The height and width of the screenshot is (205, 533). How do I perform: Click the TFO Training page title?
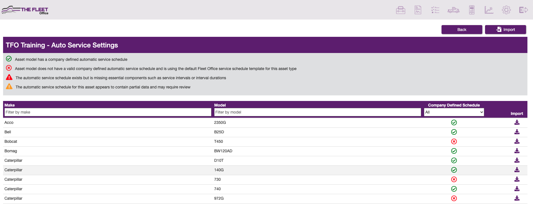(62, 45)
